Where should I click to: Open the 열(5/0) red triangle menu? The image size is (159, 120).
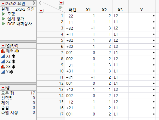pos(3,46)
